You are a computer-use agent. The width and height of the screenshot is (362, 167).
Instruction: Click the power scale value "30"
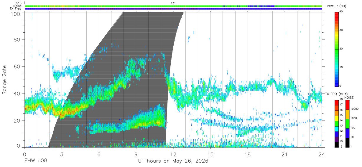coord(341,30)
